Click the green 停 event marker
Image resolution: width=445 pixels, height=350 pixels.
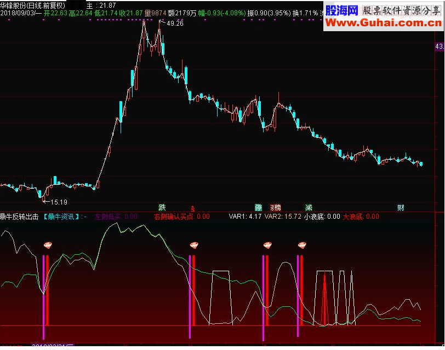click(258, 208)
